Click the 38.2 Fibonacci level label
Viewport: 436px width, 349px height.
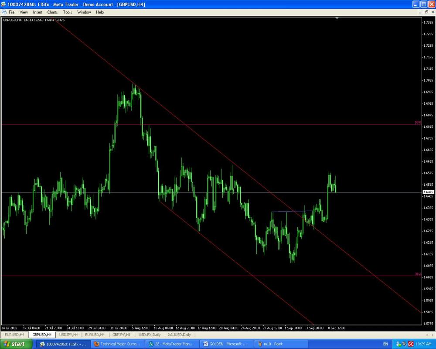(x=418, y=274)
